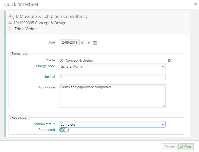Close the Quick timesheet dialog

tap(195, 4)
